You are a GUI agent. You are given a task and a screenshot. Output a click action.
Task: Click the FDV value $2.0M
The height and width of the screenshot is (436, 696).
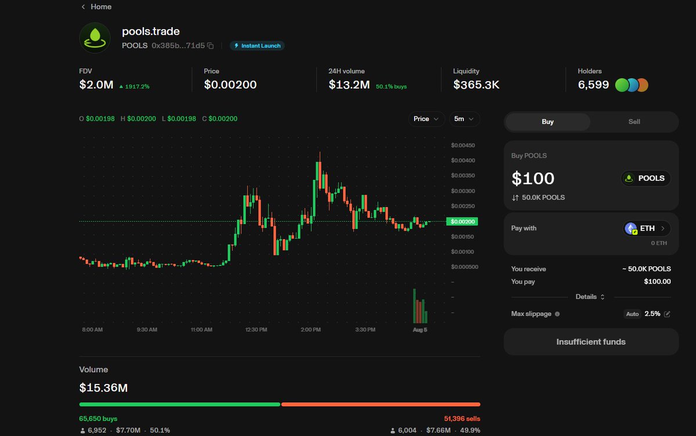coord(96,85)
